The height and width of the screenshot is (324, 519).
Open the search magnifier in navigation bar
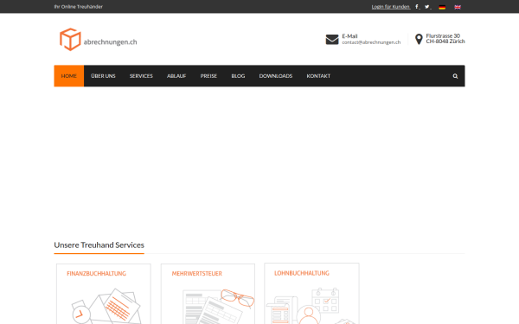coord(455,76)
